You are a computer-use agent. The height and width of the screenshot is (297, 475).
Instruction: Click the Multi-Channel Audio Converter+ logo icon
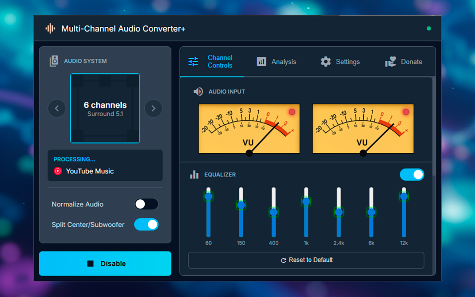pyautogui.click(x=50, y=28)
